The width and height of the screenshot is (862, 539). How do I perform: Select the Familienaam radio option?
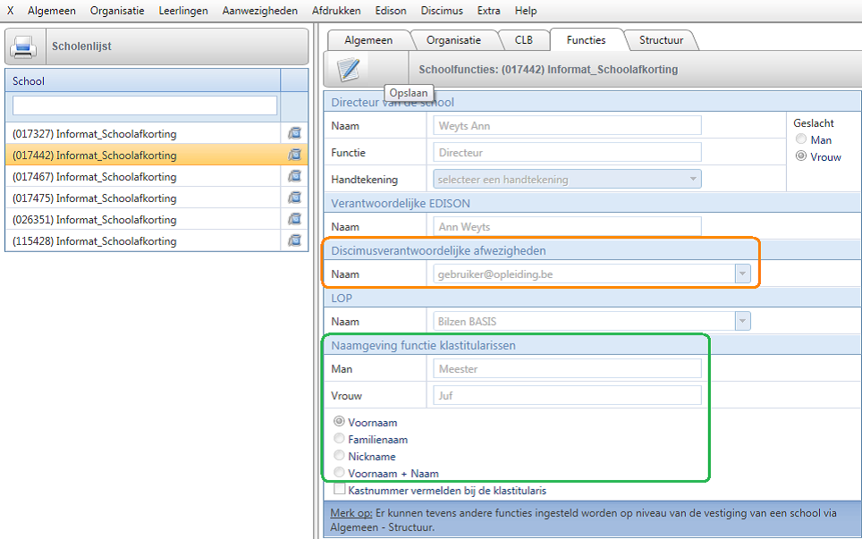pyautogui.click(x=339, y=439)
